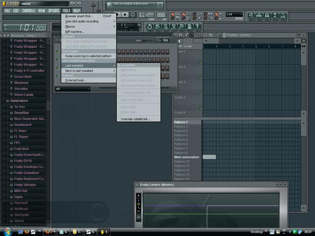Open the File menu
Image resolution: width=315 pixels, height=236 pixels.
[x=7, y=10]
